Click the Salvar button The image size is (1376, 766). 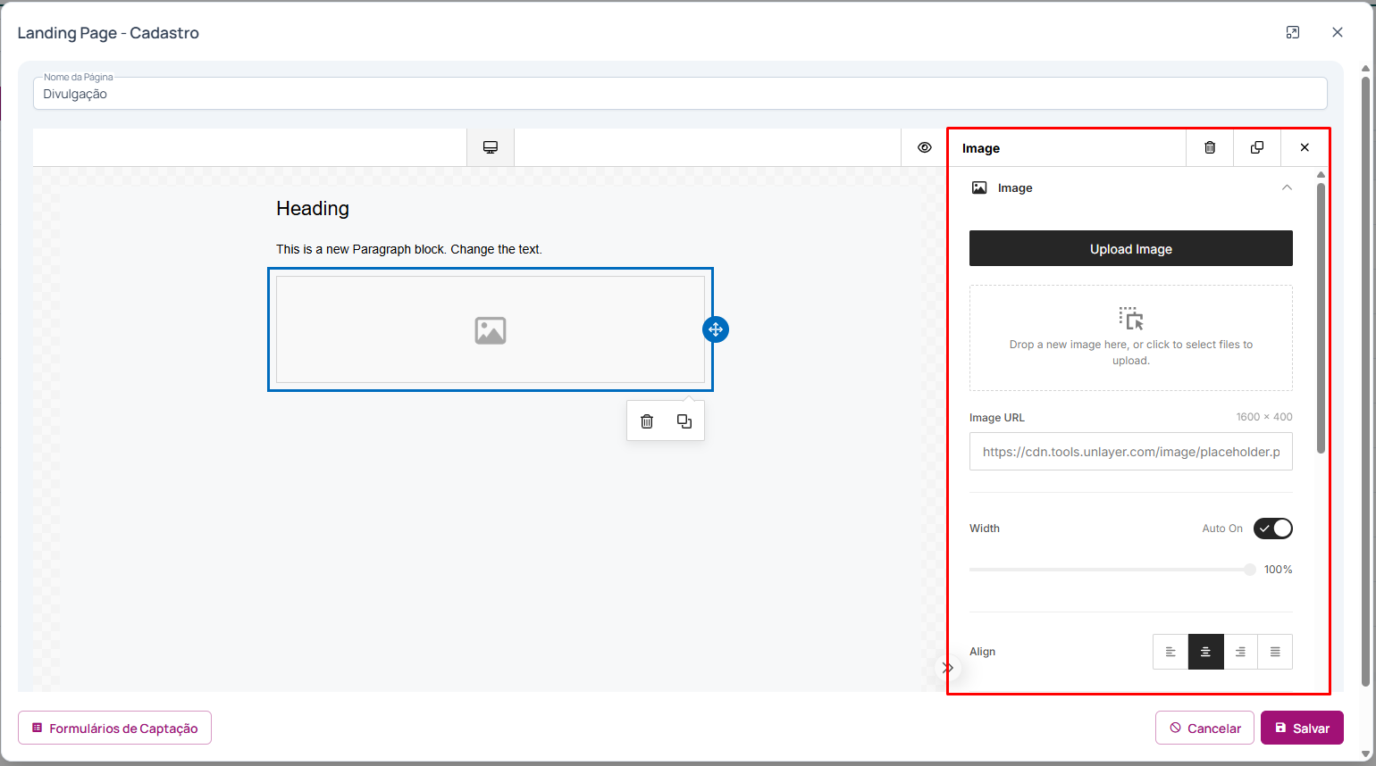pos(1302,728)
